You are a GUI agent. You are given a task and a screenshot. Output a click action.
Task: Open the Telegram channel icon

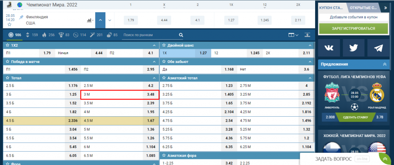coord(378,48)
